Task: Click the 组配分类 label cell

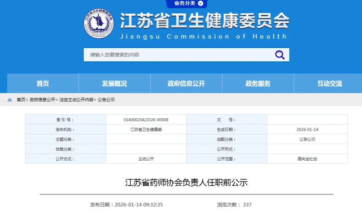Action: point(227,139)
